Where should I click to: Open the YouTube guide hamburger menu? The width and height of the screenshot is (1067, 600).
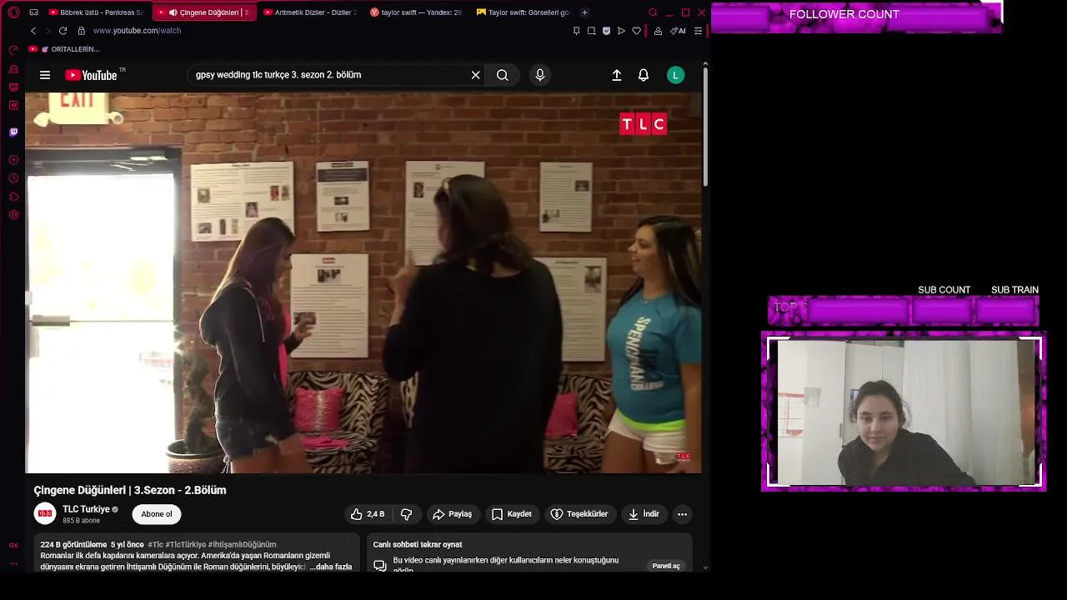(x=45, y=75)
